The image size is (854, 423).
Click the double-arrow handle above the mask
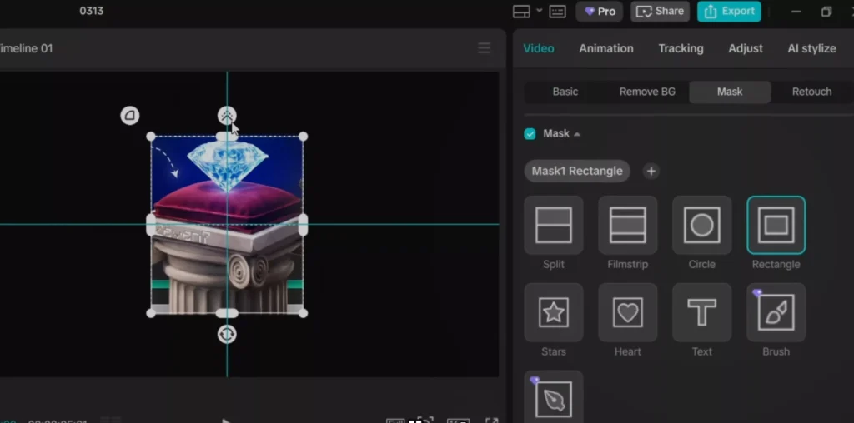227,115
